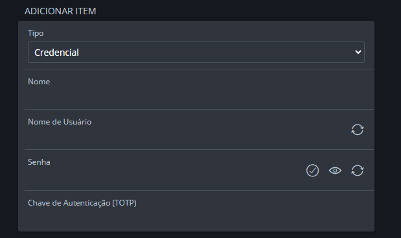Generate a new username with refresh icon
The height and width of the screenshot is (238, 401).
click(357, 130)
